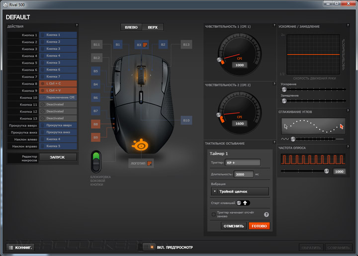Open Кнопка 12 Deactivated assignment
The image size is (358, 256).
(x=58, y=111)
